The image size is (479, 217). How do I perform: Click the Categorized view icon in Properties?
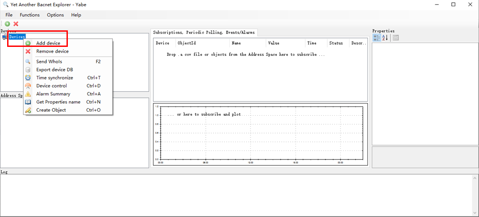point(376,38)
